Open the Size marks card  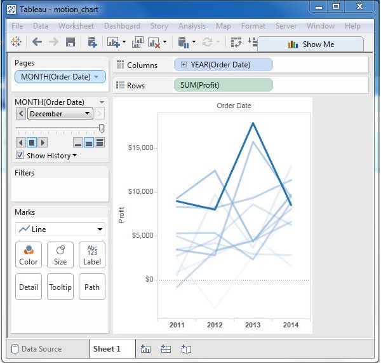coord(60,255)
